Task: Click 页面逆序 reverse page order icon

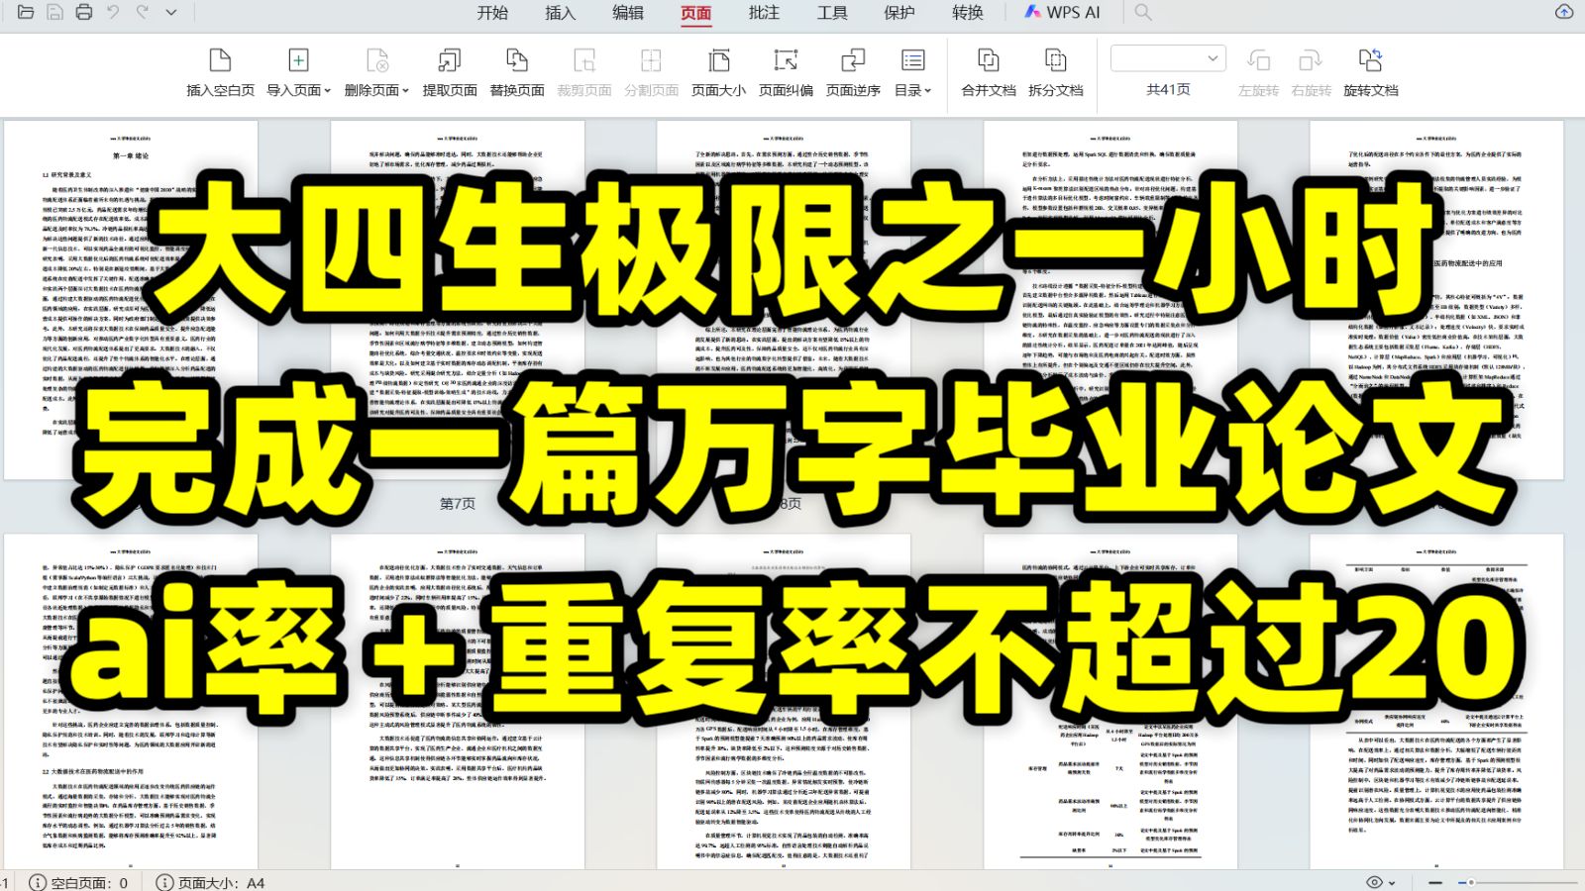Action: [x=853, y=60]
